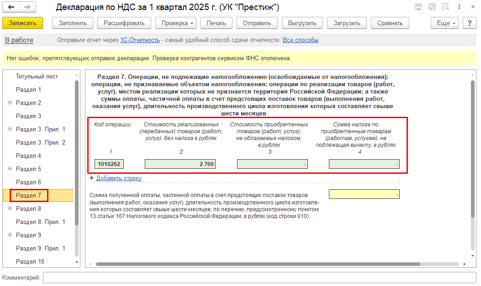The image size is (481, 286).
Task: Expand the Раздел 3. Прил. 1 node
Action: pos(10,129)
